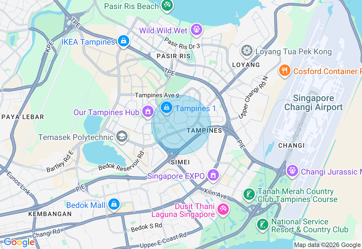The height and width of the screenshot is (249, 362).
Task: Click the Eunos Link road label
Action: (x=18, y=183)
